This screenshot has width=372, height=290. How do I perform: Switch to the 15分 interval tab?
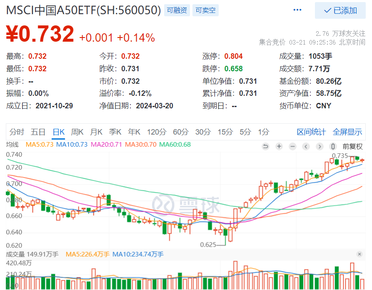pos(225,132)
